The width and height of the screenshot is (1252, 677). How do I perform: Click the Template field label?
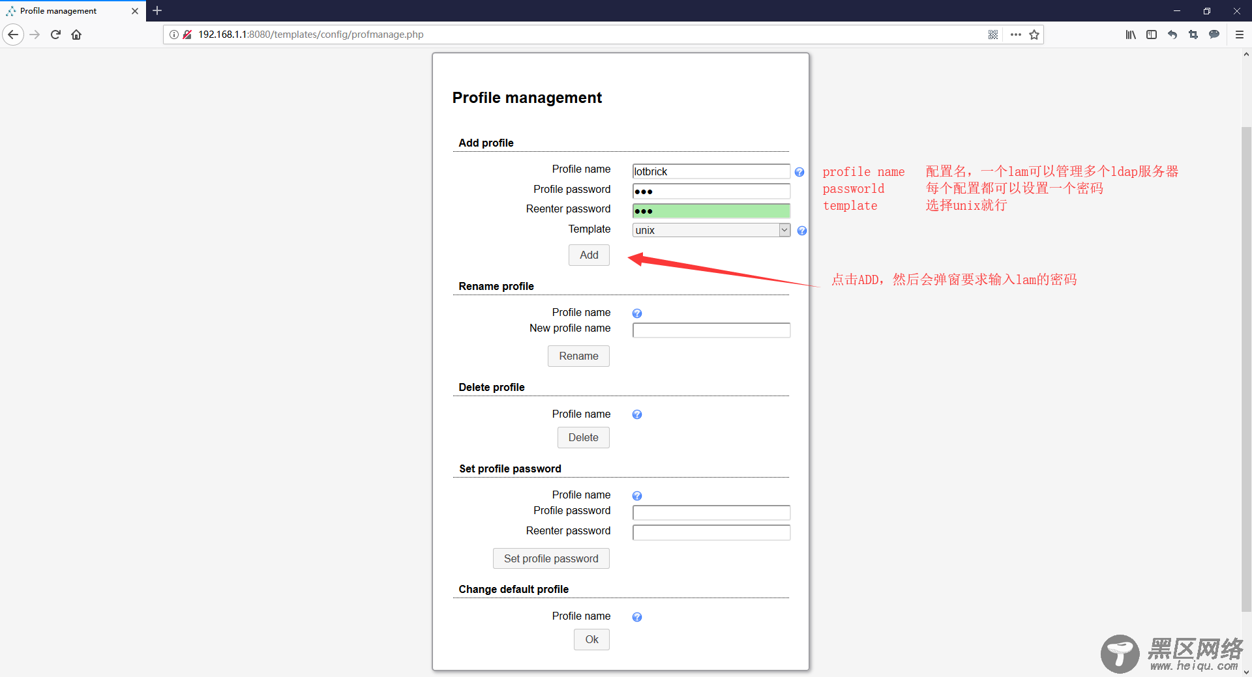click(x=589, y=229)
